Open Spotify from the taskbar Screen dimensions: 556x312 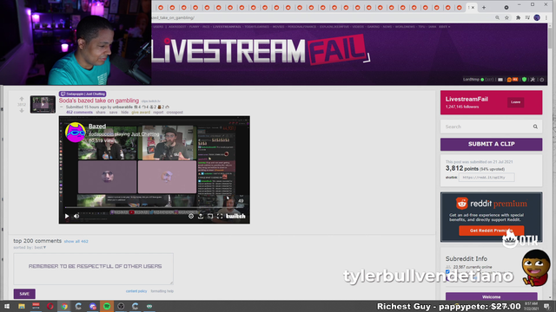107,306
